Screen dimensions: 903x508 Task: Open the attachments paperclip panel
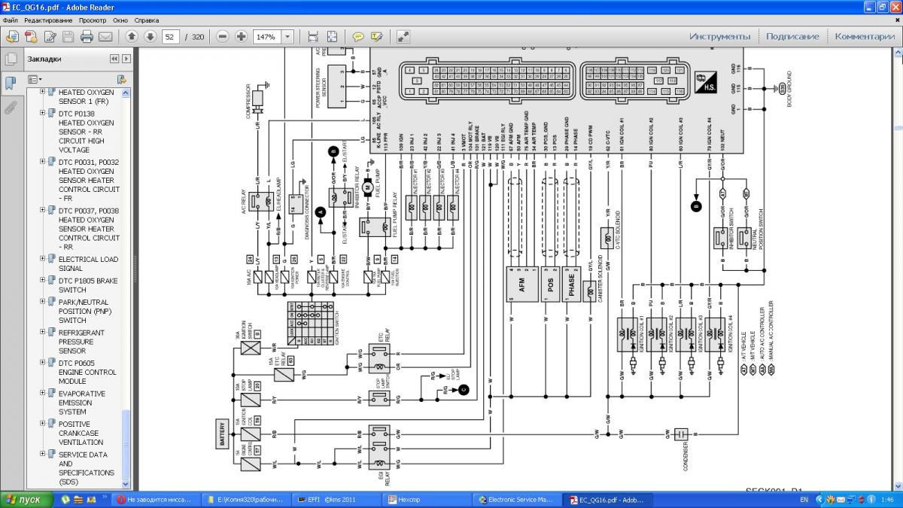pos(11,108)
